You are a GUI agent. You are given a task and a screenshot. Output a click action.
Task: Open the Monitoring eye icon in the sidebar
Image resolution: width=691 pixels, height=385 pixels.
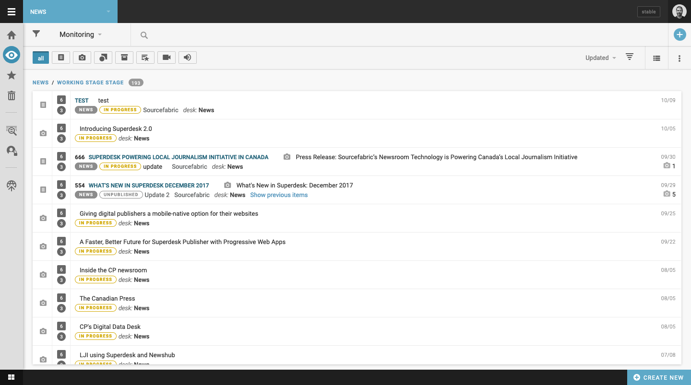[12, 55]
